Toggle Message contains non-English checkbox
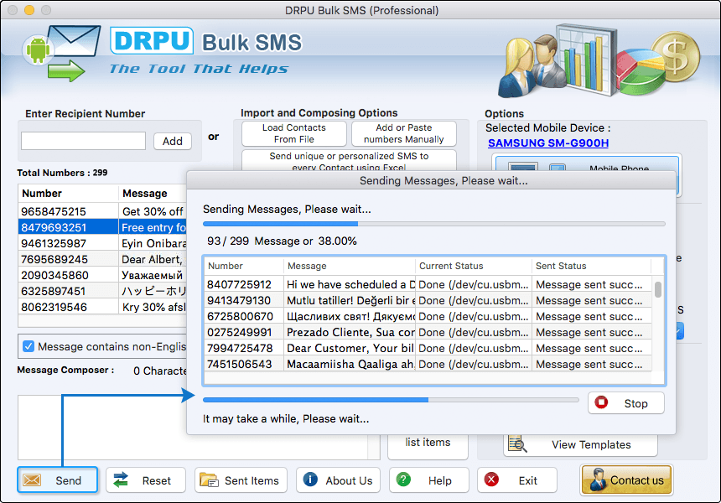 (x=29, y=346)
